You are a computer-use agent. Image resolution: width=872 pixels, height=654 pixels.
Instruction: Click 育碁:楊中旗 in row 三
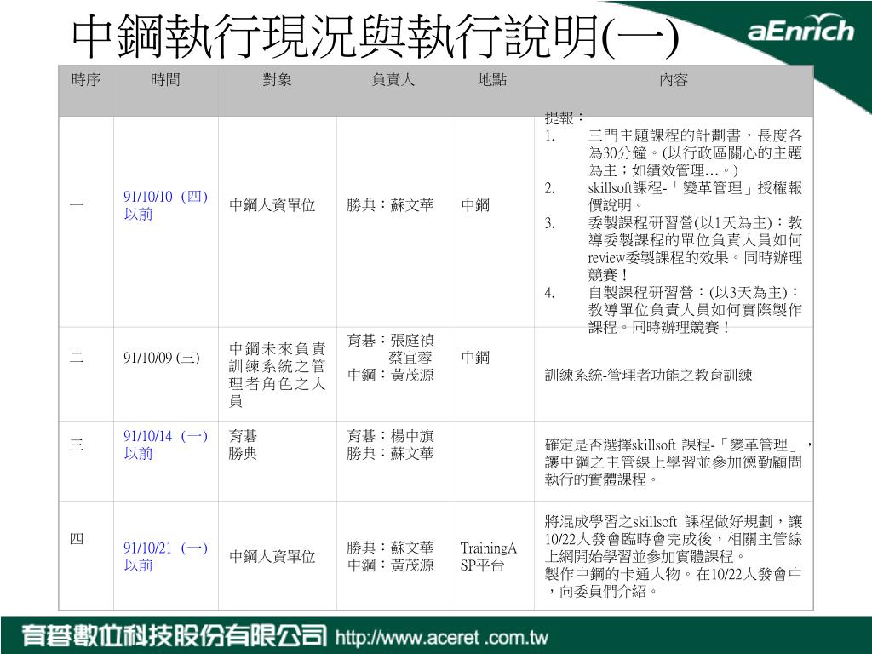coord(390,437)
